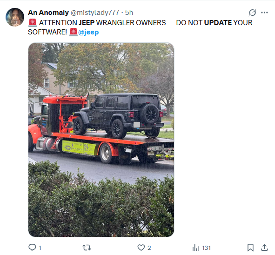
Task: Open the post via the 5h timestamp
Action: click(129, 13)
